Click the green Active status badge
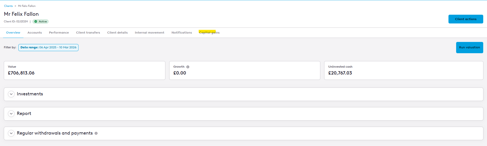Viewport: 487px width, 146px height. (41, 22)
